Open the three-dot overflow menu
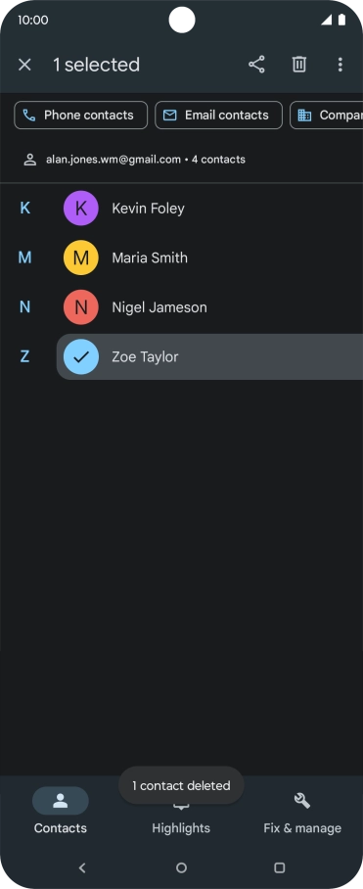 pyautogui.click(x=340, y=65)
